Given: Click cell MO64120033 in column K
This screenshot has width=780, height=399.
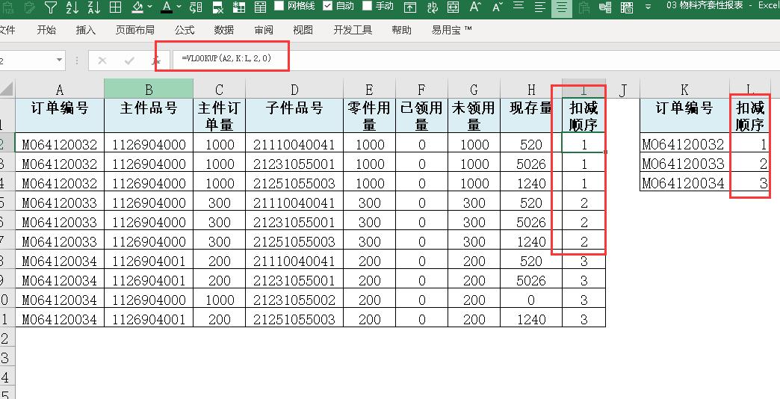Looking at the screenshot, I should pyautogui.click(x=684, y=164).
